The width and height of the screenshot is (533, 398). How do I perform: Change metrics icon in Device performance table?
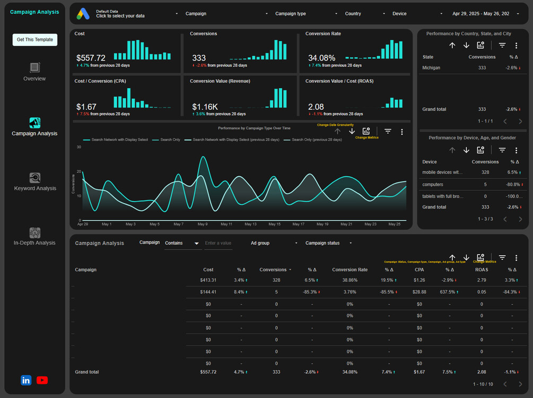[x=480, y=150]
